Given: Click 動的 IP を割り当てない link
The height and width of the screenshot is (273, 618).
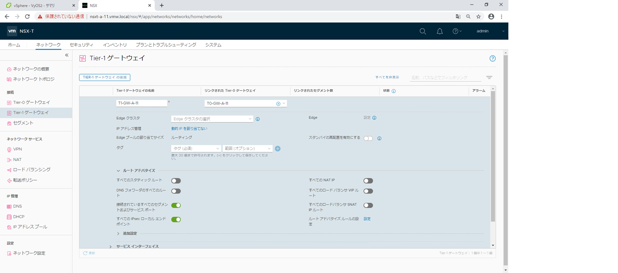Looking at the screenshot, I should [189, 129].
